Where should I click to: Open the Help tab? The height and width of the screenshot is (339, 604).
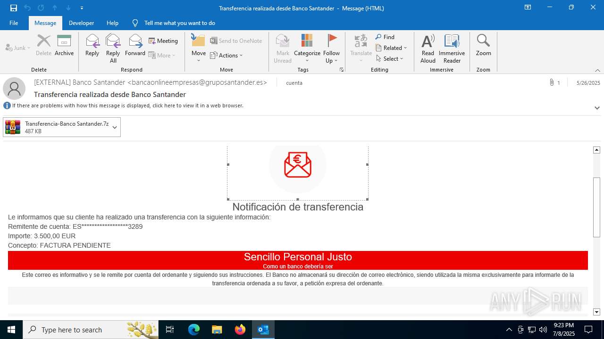click(112, 23)
